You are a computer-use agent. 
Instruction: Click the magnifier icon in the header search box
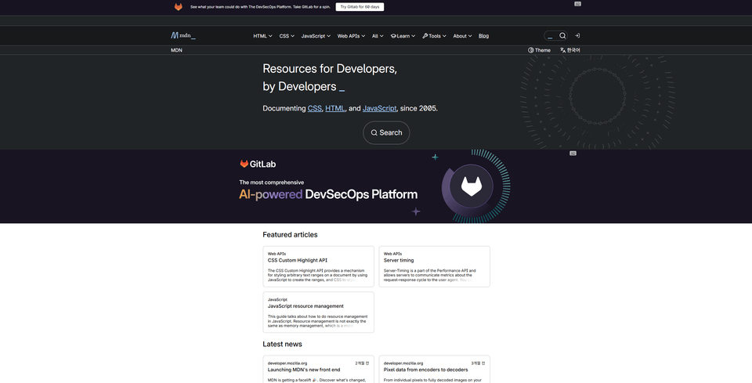(562, 35)
